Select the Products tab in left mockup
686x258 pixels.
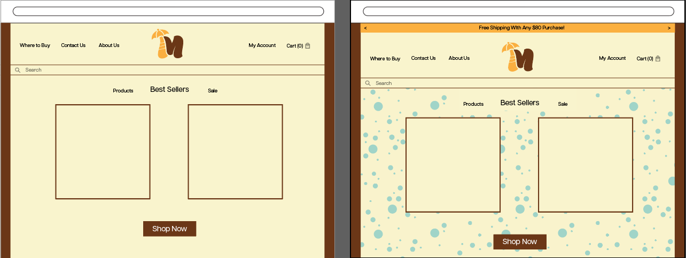point(123,91)
